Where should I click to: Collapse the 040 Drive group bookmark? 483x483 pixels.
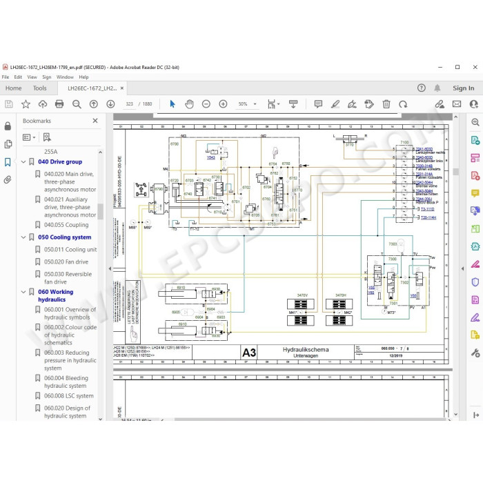click(23, 161)
